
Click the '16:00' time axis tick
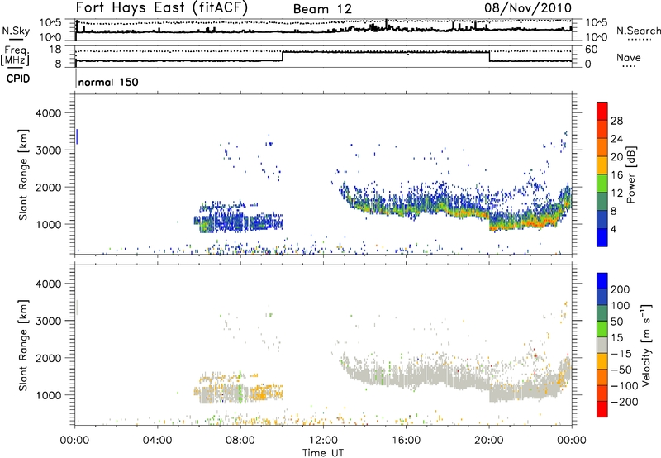tap(406, 441)
